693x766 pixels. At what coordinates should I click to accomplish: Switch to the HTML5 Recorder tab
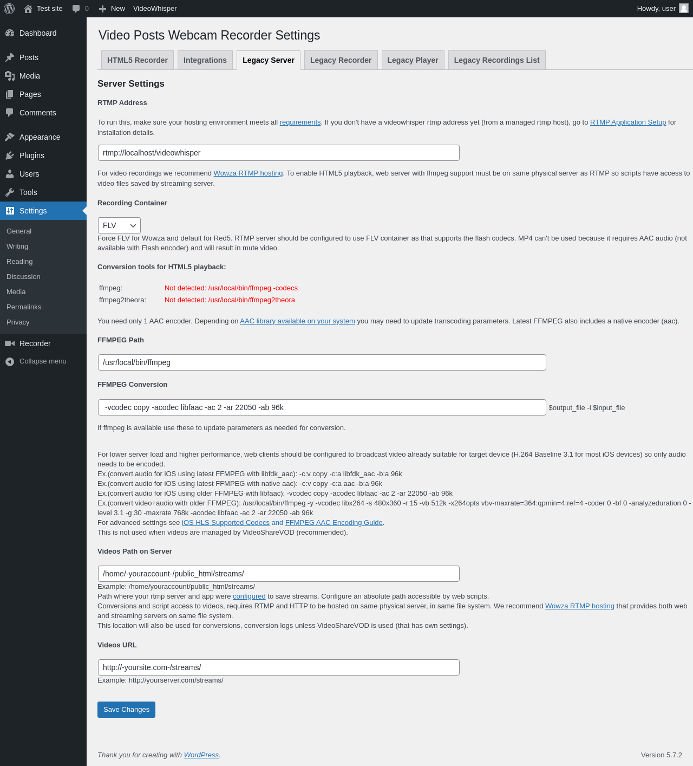(x=138, y=60)
